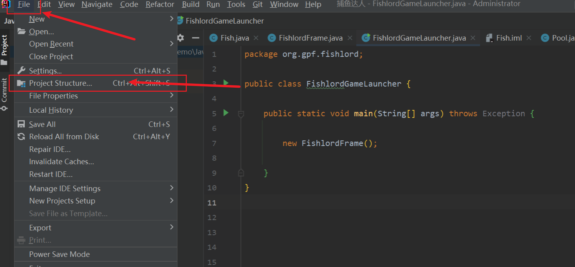Close the FishlordGameLauncher.java tab
The height and width of the screenshot is (267, 575).
[x=473, y=38]
